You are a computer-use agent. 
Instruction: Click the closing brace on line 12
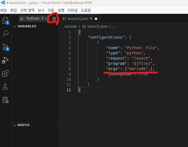coord(79,90)
